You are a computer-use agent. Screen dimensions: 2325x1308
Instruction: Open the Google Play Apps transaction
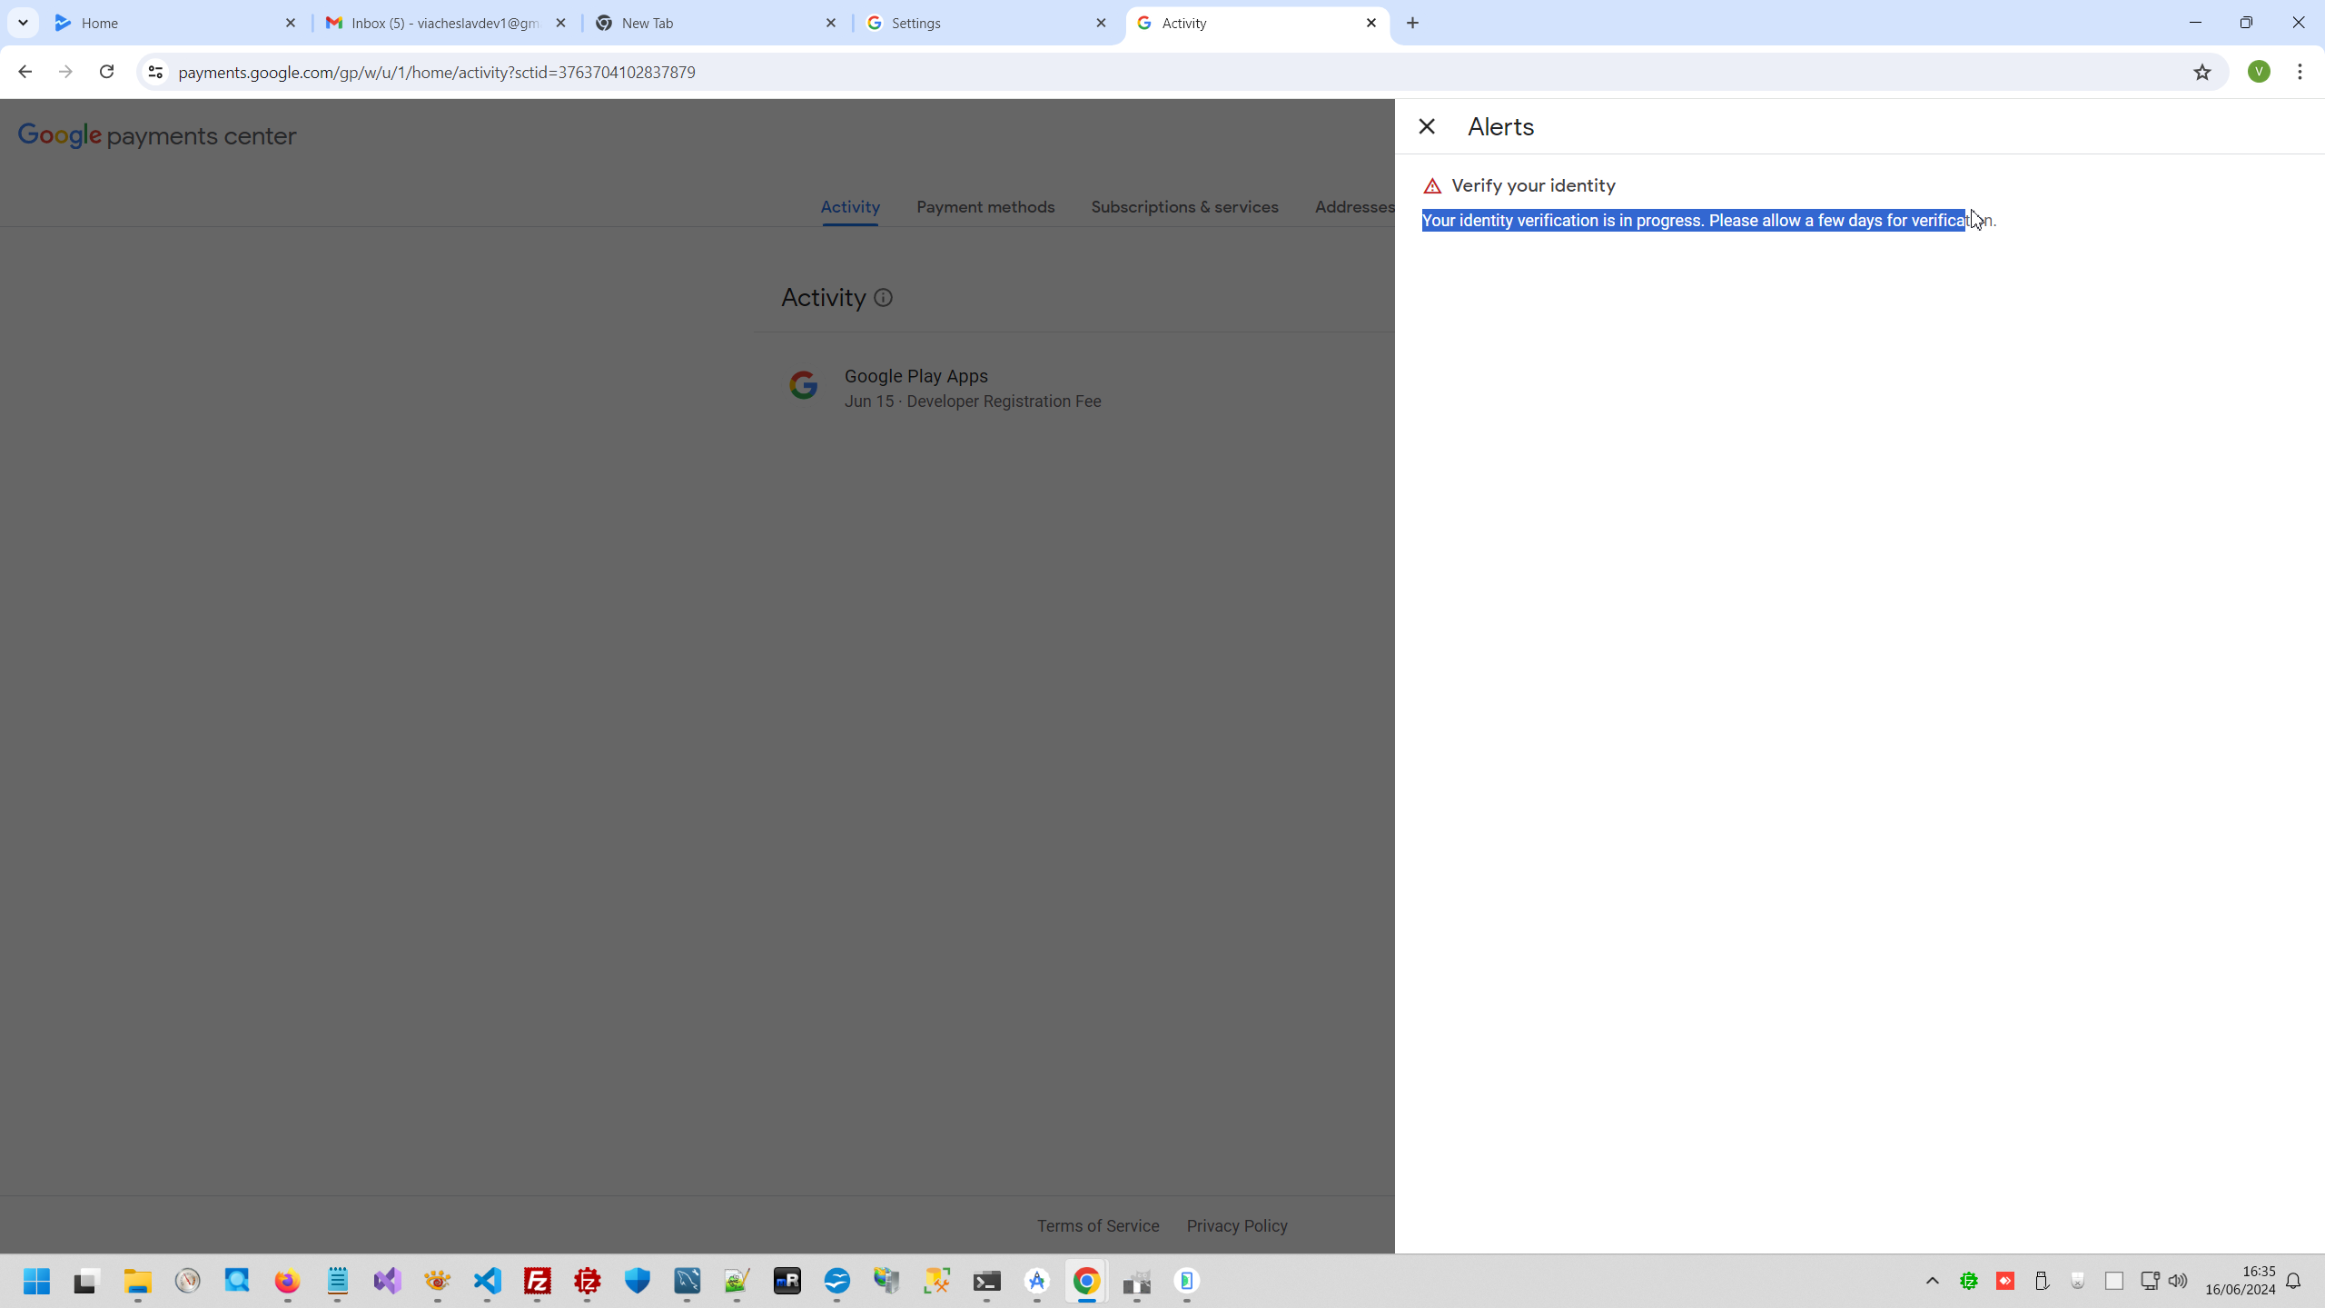[x=972, y=388]
